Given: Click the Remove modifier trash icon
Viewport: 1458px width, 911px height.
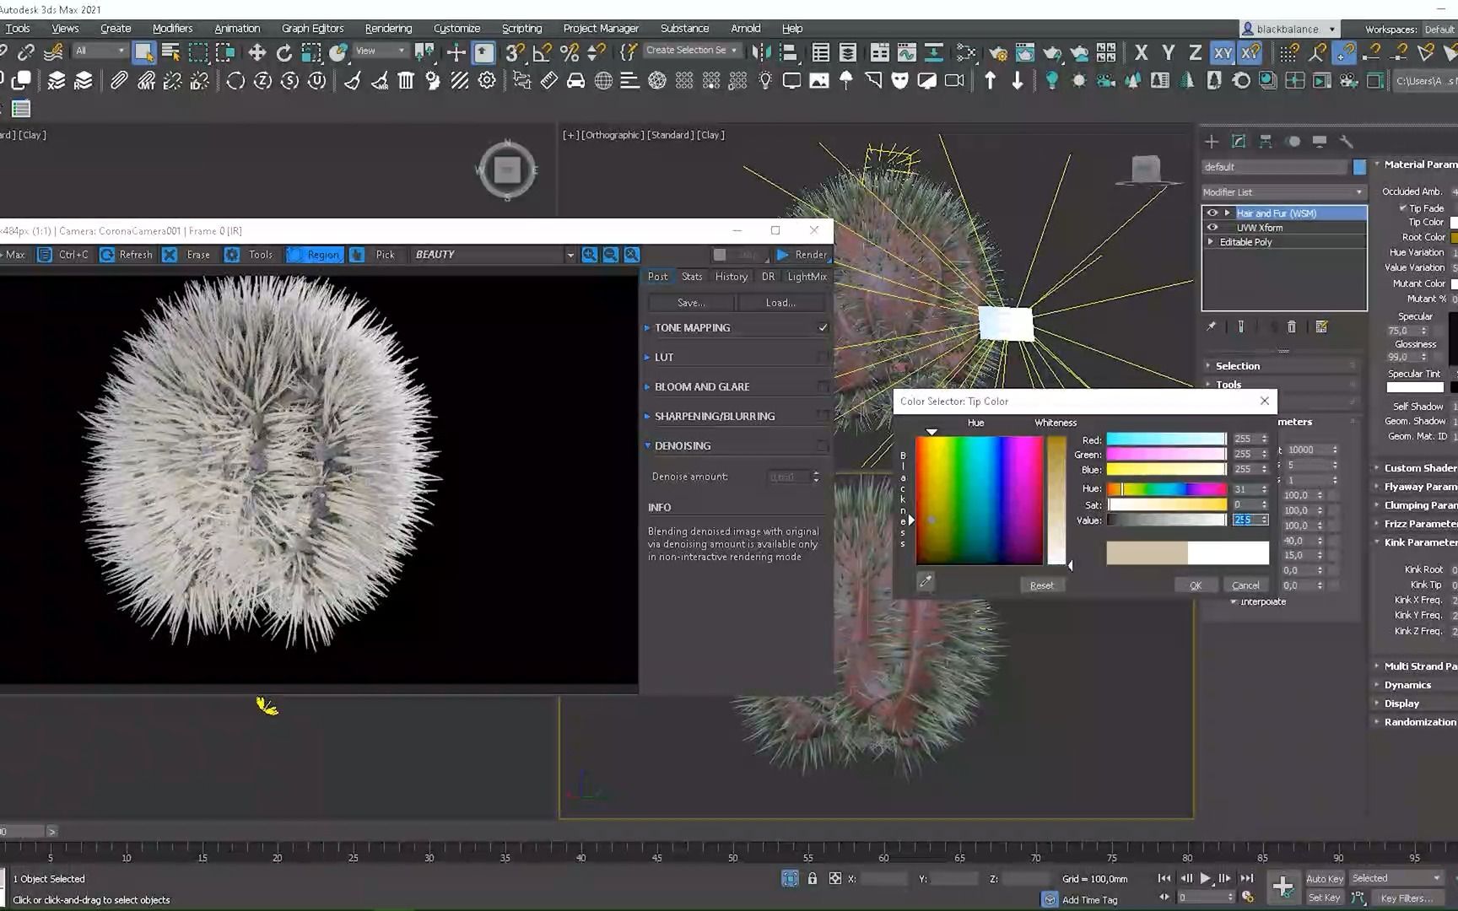Looking at the screenshot, I should pyautogui.click(x=1291, y=326).
